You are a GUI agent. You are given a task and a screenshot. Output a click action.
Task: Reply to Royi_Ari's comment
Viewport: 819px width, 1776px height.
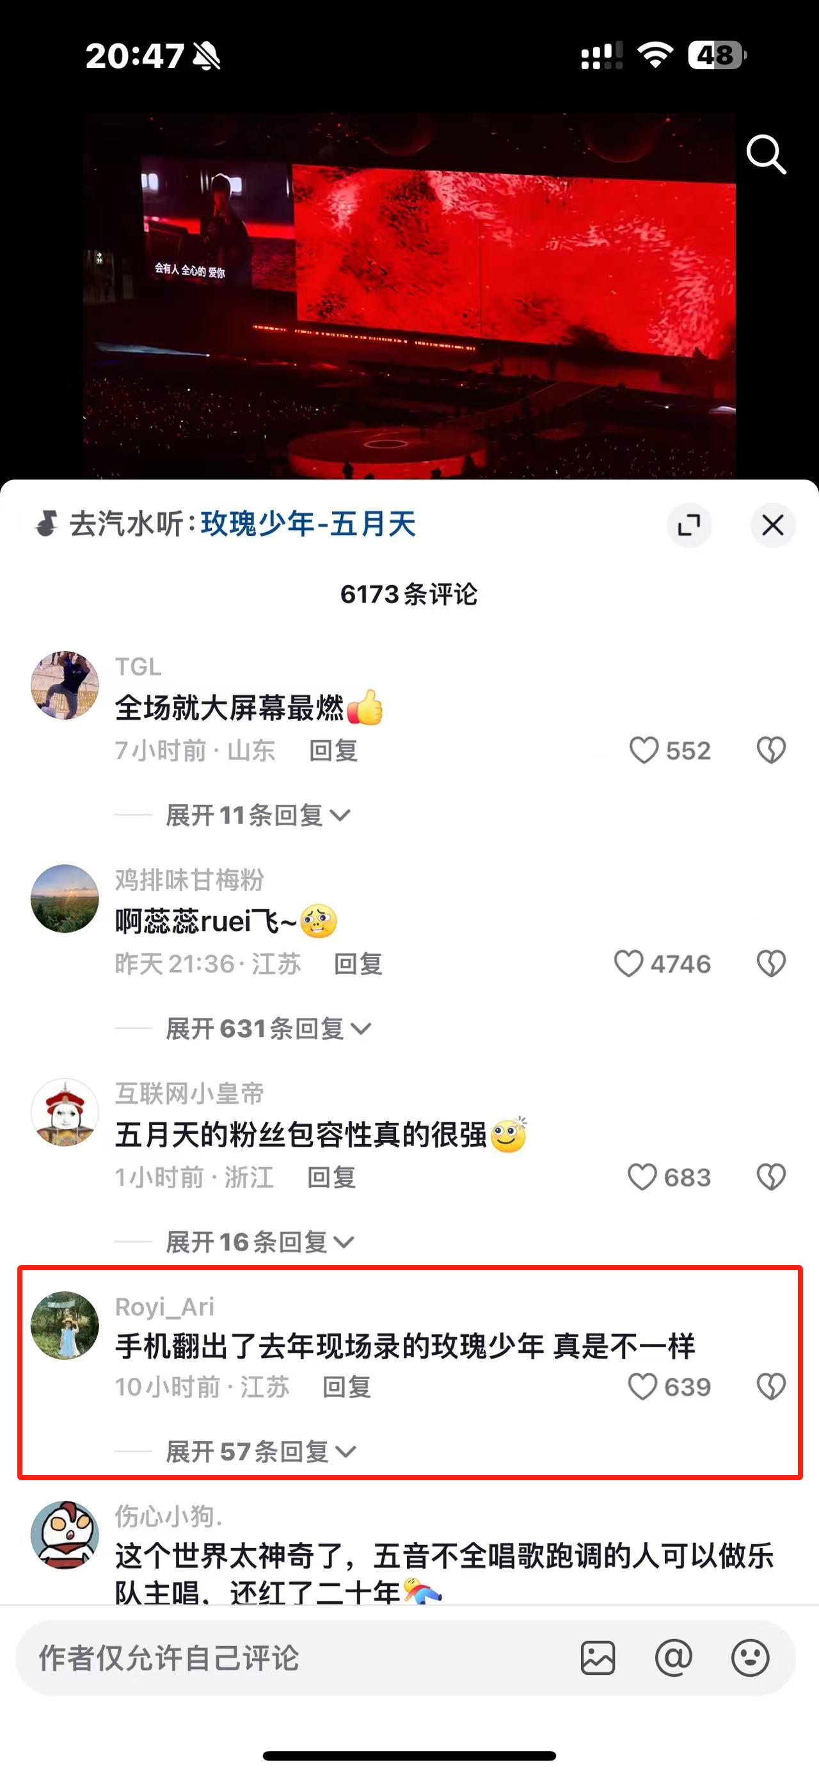[346, 1387]
